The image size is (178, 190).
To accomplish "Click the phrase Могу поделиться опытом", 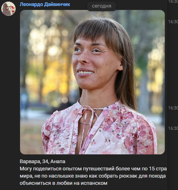I will [51, 169].
